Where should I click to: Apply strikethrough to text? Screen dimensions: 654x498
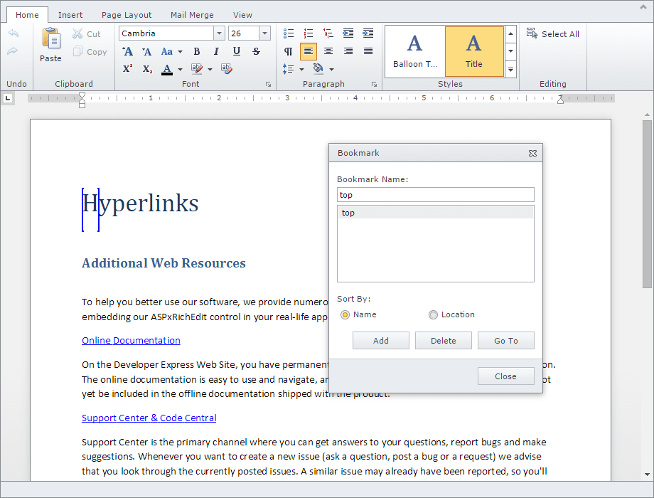pos(257,51)
